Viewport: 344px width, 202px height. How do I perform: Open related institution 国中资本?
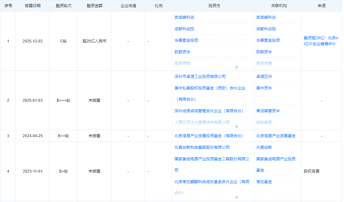pos(264,88)
